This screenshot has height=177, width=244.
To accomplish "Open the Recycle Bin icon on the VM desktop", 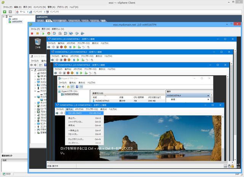I will click(x=38, y=43).
